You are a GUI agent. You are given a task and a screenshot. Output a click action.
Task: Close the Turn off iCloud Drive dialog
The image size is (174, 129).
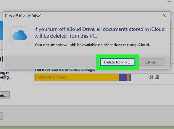tap(165, 16)
